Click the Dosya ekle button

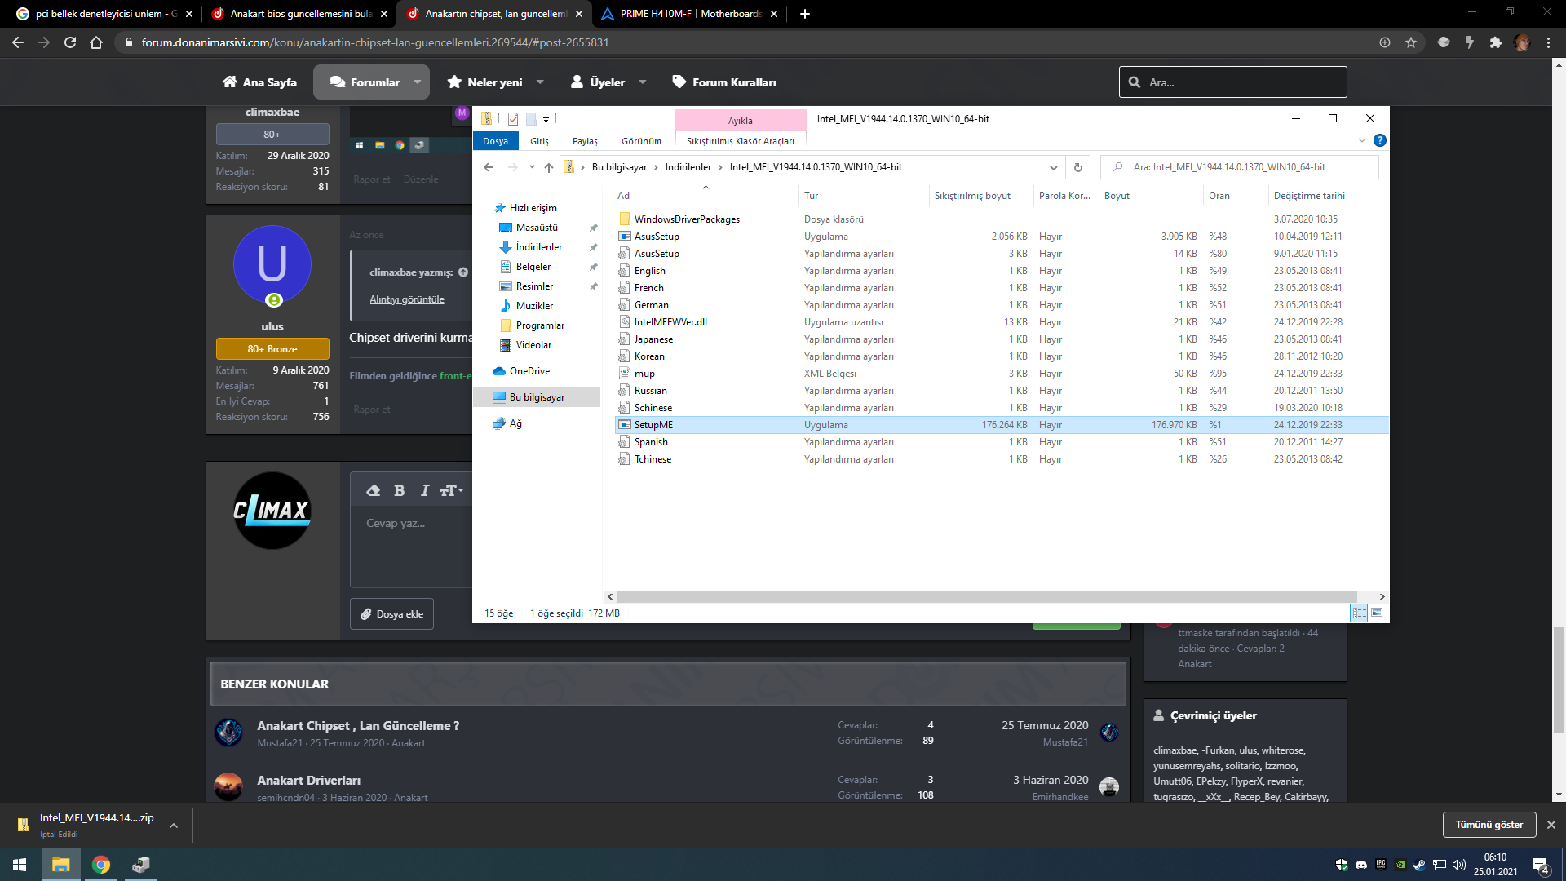tap(391, 614)
